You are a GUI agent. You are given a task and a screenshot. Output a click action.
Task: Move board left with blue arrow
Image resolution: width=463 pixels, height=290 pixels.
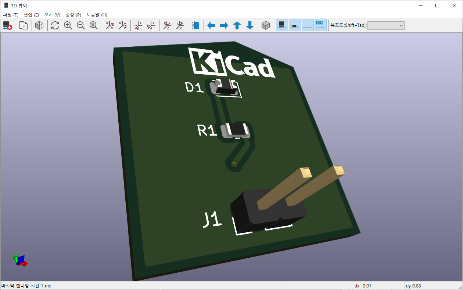[211, 25]
